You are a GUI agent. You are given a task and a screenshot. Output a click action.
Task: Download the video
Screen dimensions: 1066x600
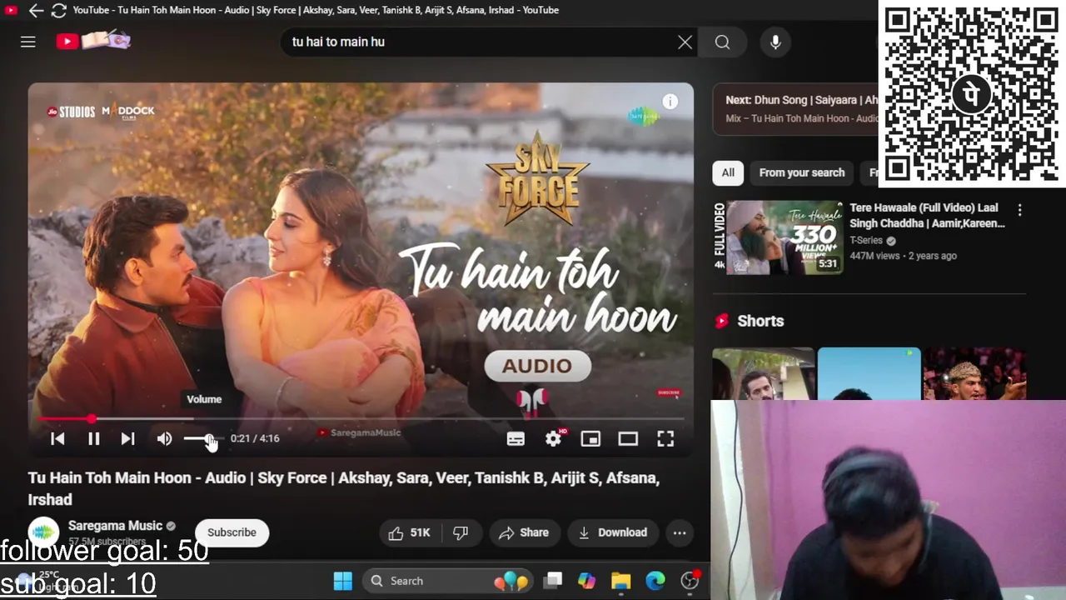612,532
